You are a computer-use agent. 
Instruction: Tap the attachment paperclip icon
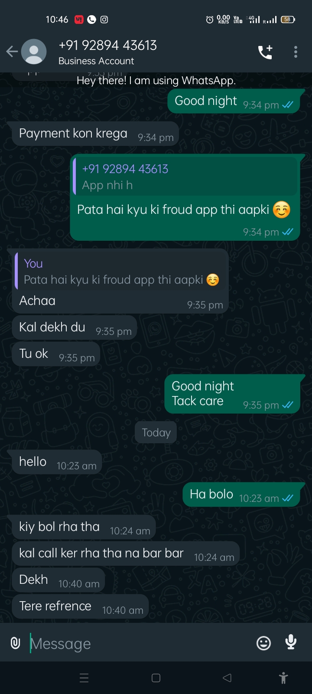point(16,643)
